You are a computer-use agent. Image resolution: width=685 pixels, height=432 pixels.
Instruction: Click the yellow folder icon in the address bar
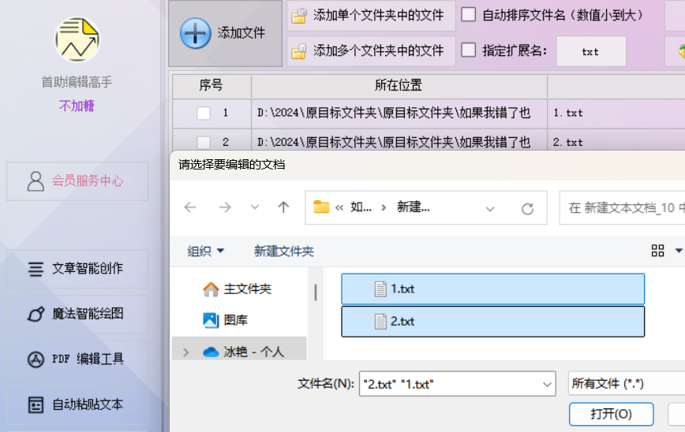pyautogui.click(x=321, y=207)
